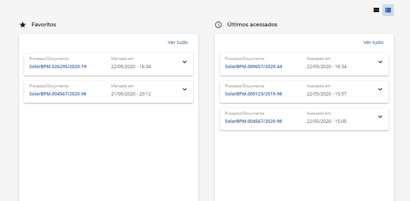Viewport: 410px width, 201px height.
Task: Open recent process SolarBPM.000123/2019-98
Action: pyautogui.click(x=253, y=94)
